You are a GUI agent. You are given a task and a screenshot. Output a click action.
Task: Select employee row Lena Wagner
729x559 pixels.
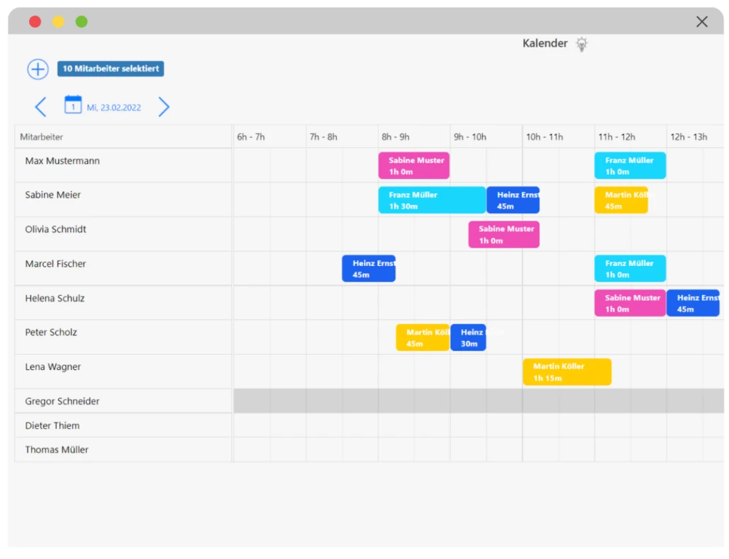coord(123,371)
